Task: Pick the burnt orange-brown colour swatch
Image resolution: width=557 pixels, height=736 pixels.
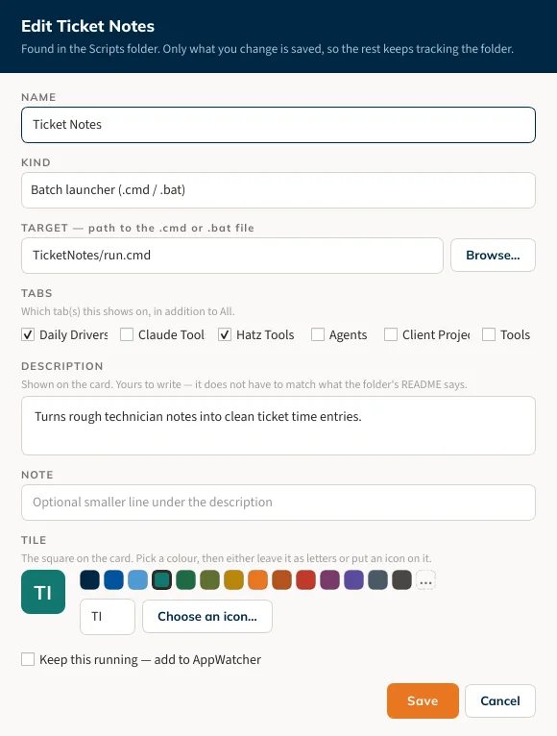Action: click(281, 580)
